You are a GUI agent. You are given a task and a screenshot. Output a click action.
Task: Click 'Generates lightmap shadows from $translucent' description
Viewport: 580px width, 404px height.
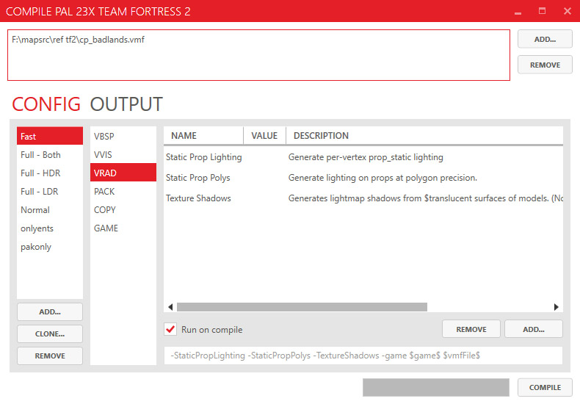[425, 198]
